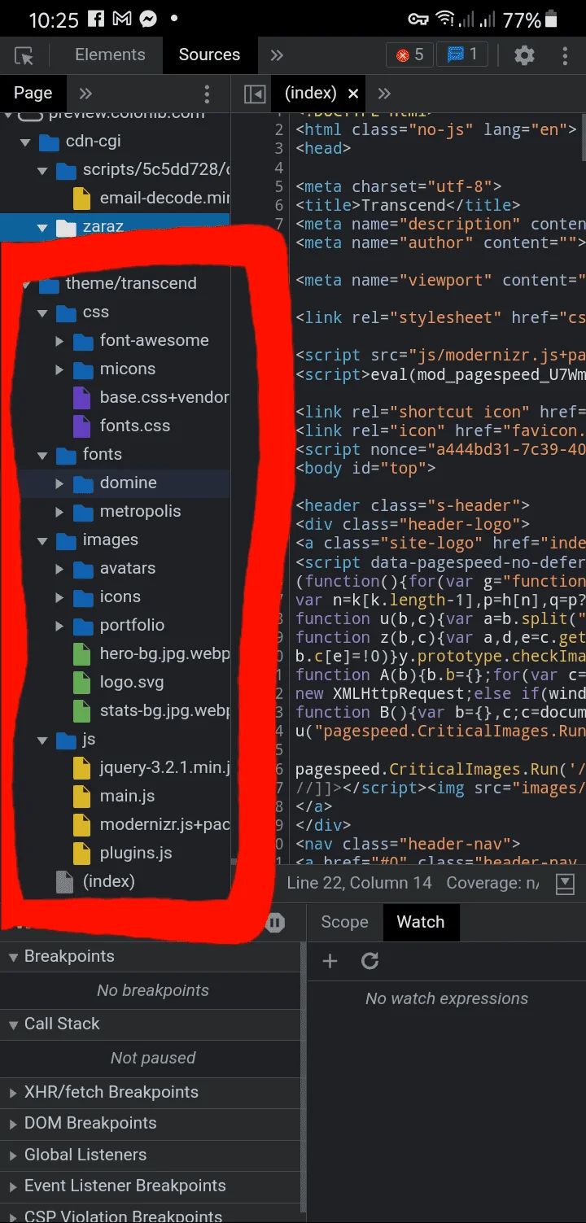Close the (index) editor tab

(x=353, y=94)
